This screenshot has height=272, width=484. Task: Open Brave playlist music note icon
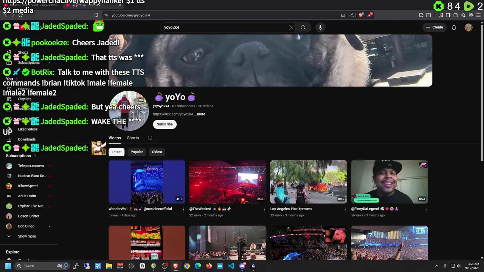pyautogui.click(x=441, y=15)
